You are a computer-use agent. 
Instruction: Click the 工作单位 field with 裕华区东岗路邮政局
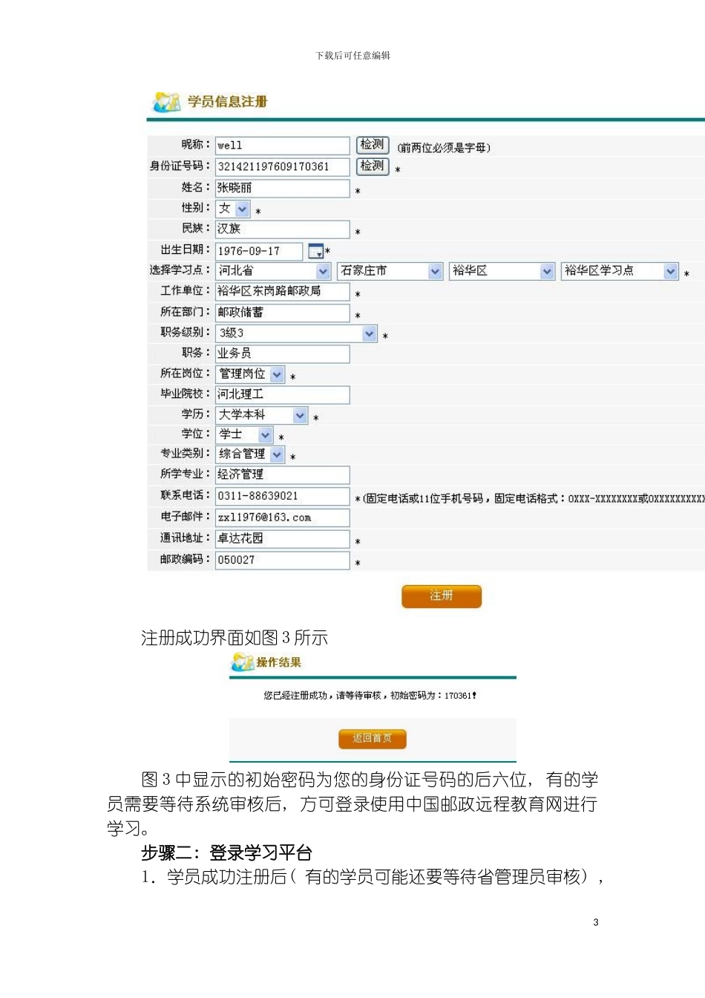283,291
